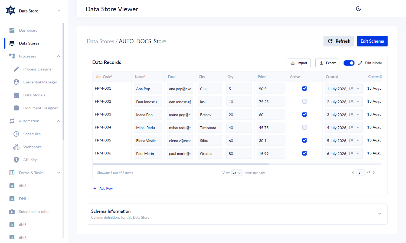
Task: Uncheck Active for FRM-005
Action: 304,140
